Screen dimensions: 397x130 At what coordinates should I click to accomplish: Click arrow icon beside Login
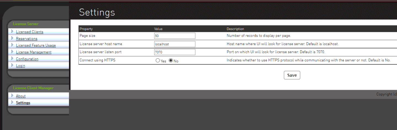point(12,65)
